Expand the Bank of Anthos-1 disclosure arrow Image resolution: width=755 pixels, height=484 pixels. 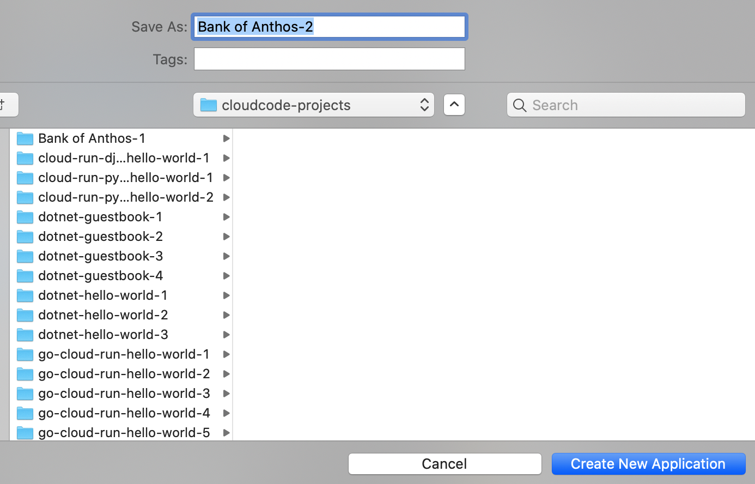pyautogui.click(x=226, y=138)
